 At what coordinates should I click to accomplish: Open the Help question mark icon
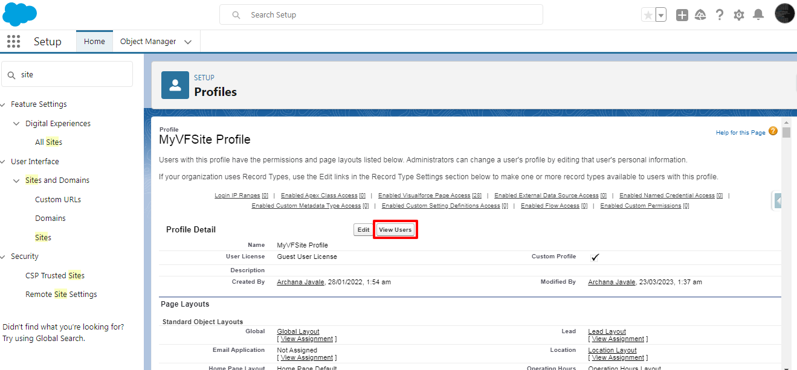click(719, 15)
